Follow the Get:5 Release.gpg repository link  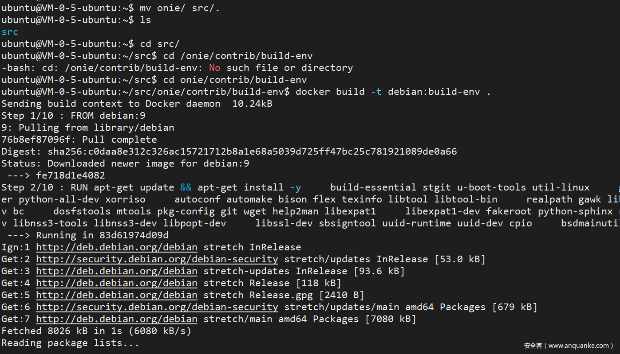point(116,295)
